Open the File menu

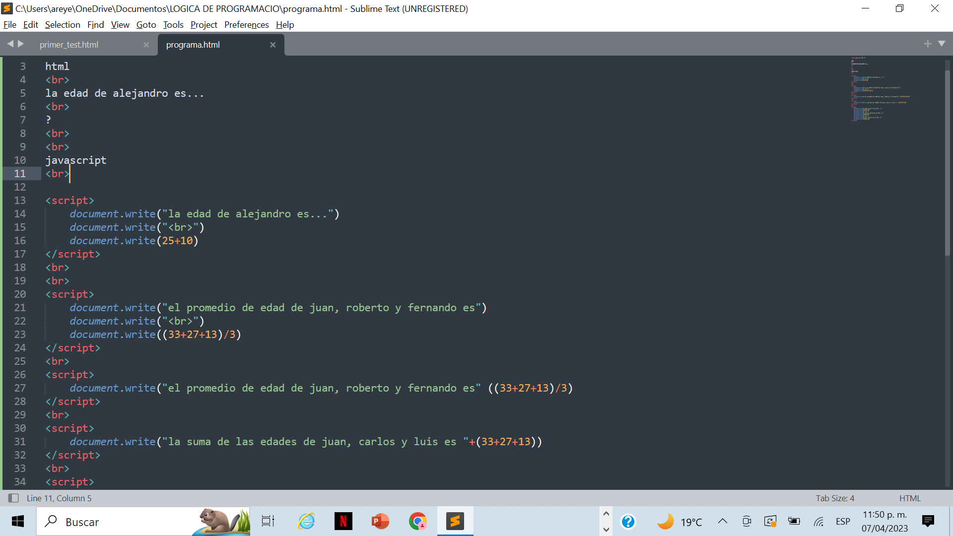(x=9, y=25)
